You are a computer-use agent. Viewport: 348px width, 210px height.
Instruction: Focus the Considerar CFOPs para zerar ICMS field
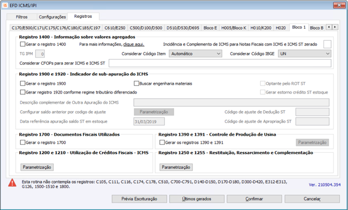(220, 63)
